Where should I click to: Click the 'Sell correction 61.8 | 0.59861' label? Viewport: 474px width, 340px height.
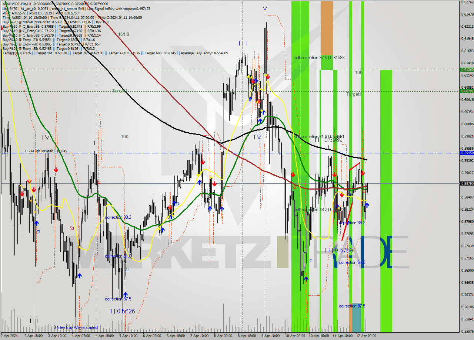click(x=319, y=137)
